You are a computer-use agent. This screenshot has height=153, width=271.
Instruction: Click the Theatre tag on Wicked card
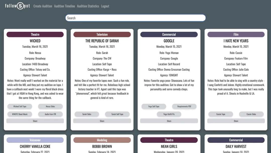coord(35,34)
